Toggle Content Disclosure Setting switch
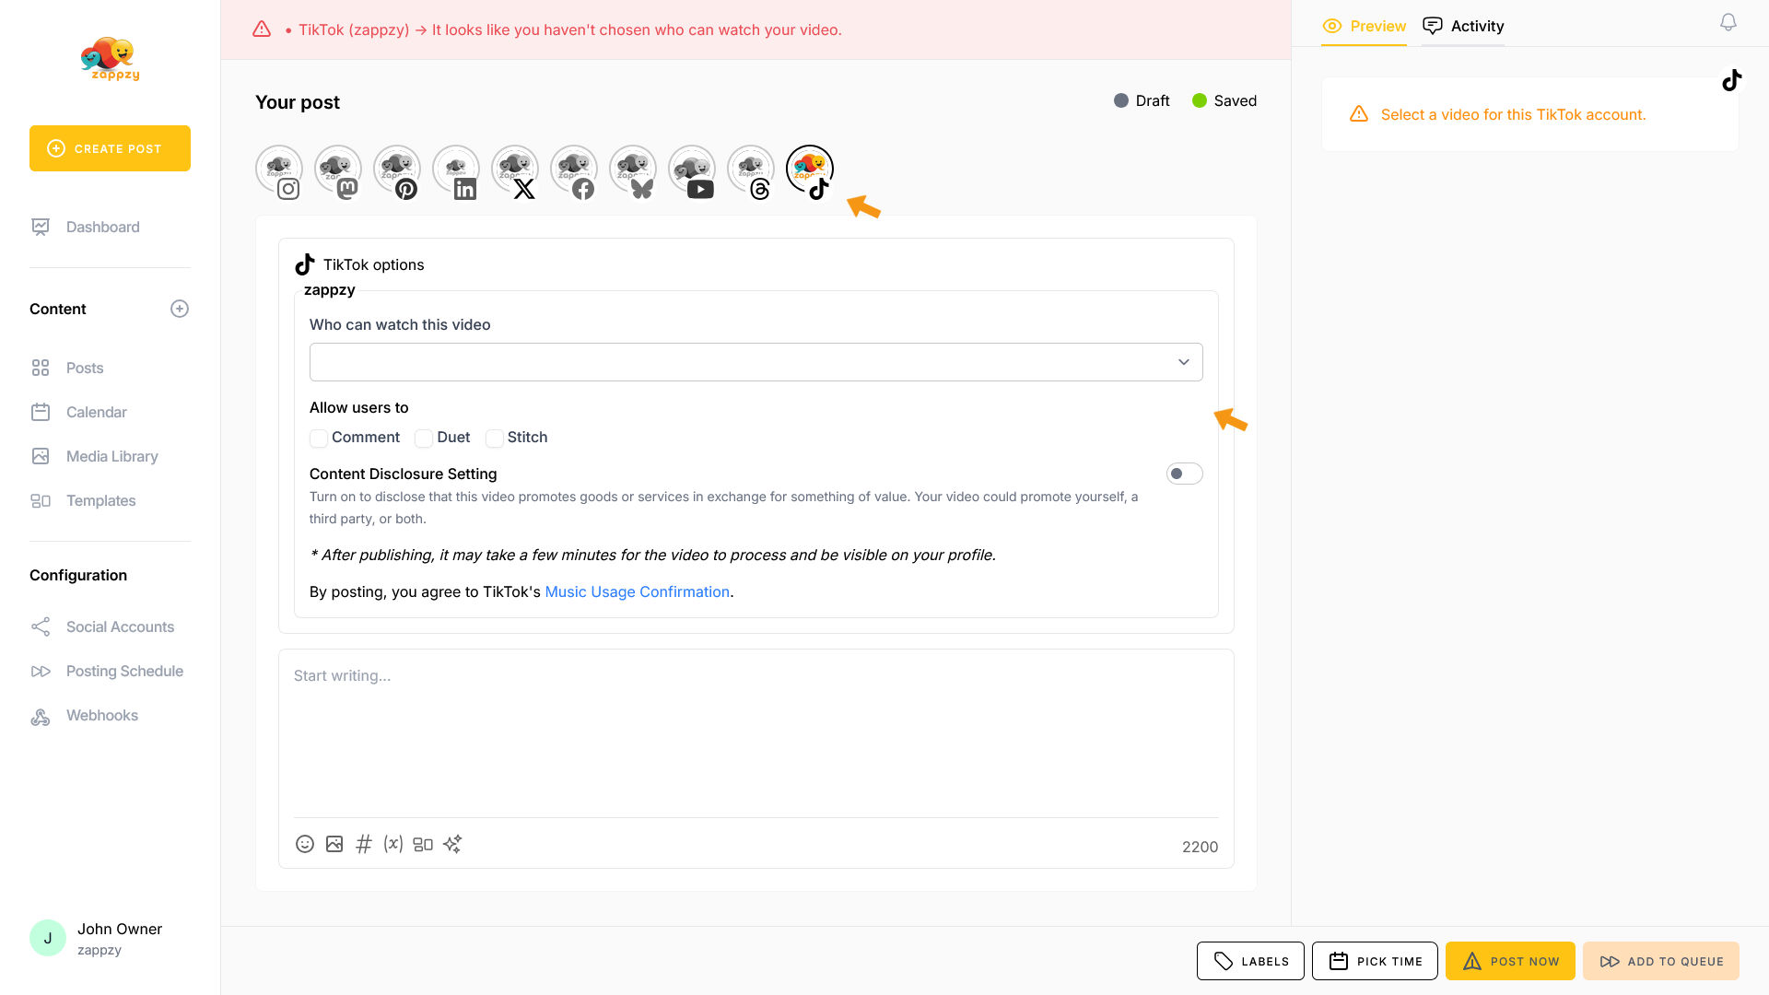1769x995 pixels. click(x=1184, y=474)
